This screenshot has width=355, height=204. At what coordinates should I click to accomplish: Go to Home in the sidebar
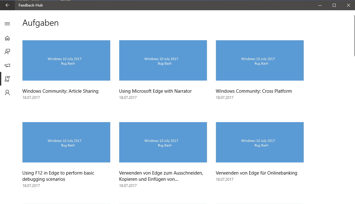7,38
